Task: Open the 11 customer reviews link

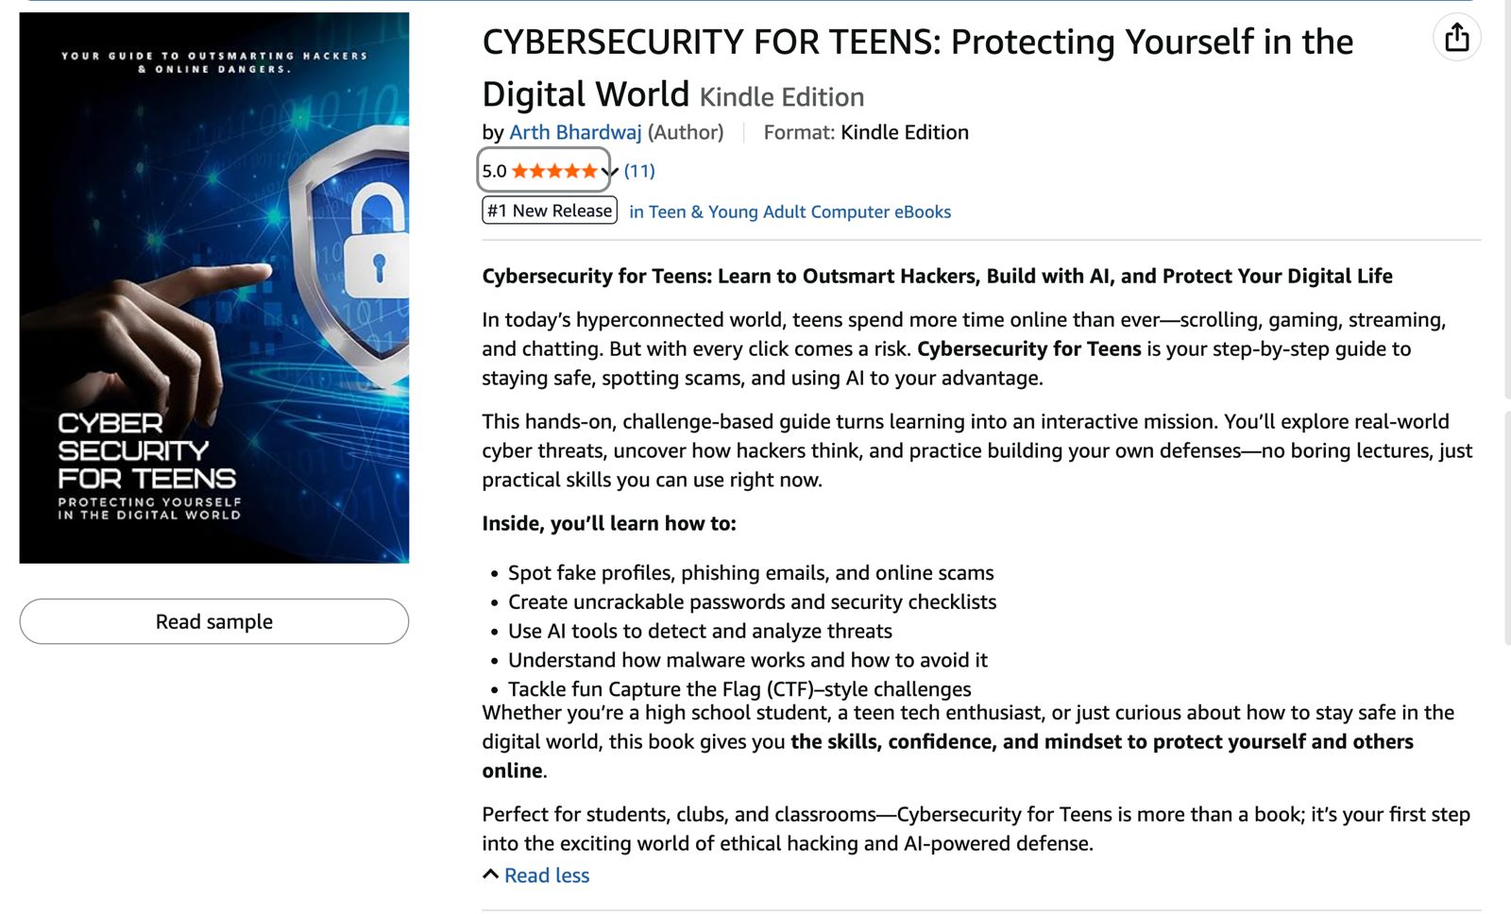Action: pos(639,171)
